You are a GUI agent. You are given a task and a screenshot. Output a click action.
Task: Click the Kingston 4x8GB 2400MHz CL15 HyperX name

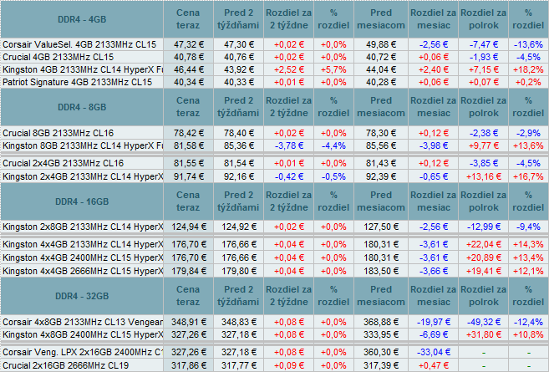click(x=83, y=334)
